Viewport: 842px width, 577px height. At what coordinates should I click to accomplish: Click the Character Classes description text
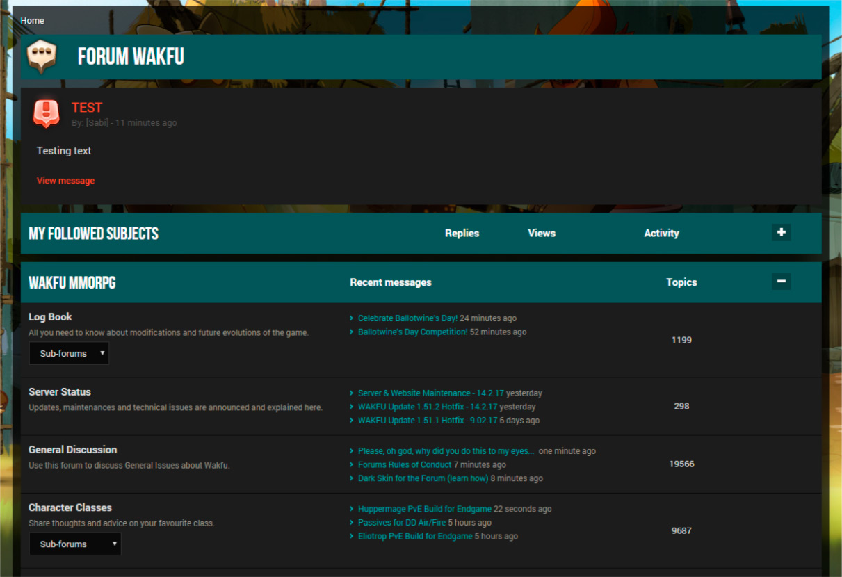pos(122,523)
